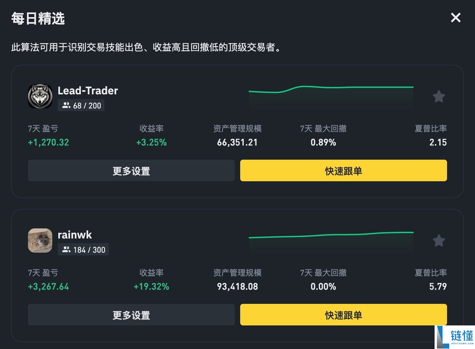Select Lead-Trader's +3.25% 收益率 value

click(151, 142)
